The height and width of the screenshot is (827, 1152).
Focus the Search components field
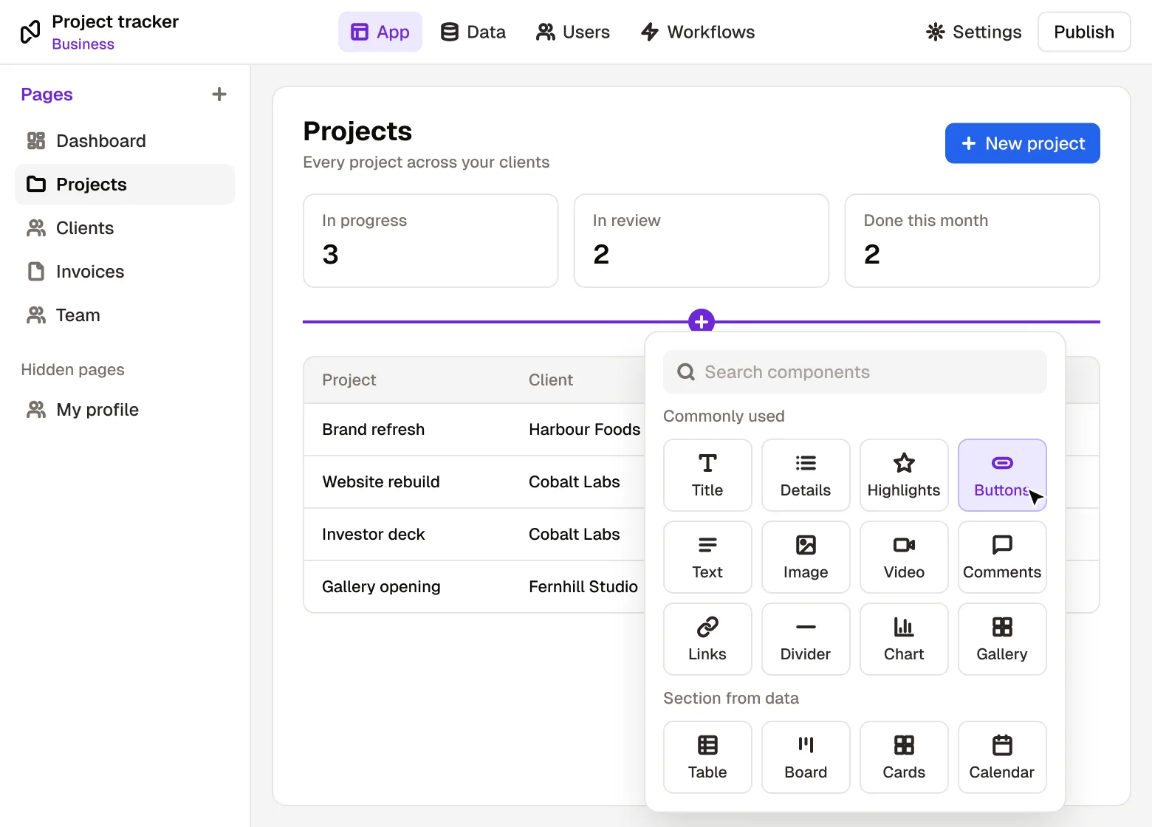855,372
